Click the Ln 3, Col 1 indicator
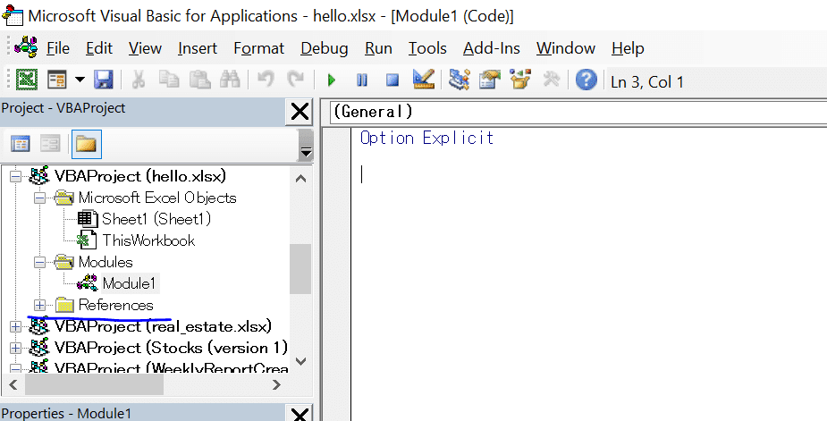Image resolution: width=827 pixels, height=421 pixels. tap(647, 81)
